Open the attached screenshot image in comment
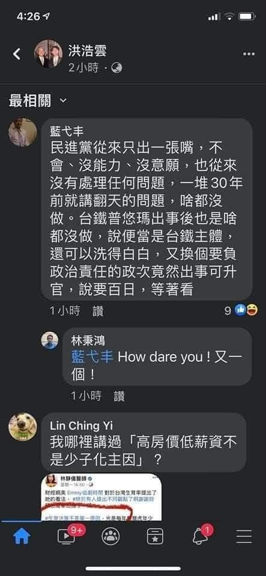 tap(101, 497)
